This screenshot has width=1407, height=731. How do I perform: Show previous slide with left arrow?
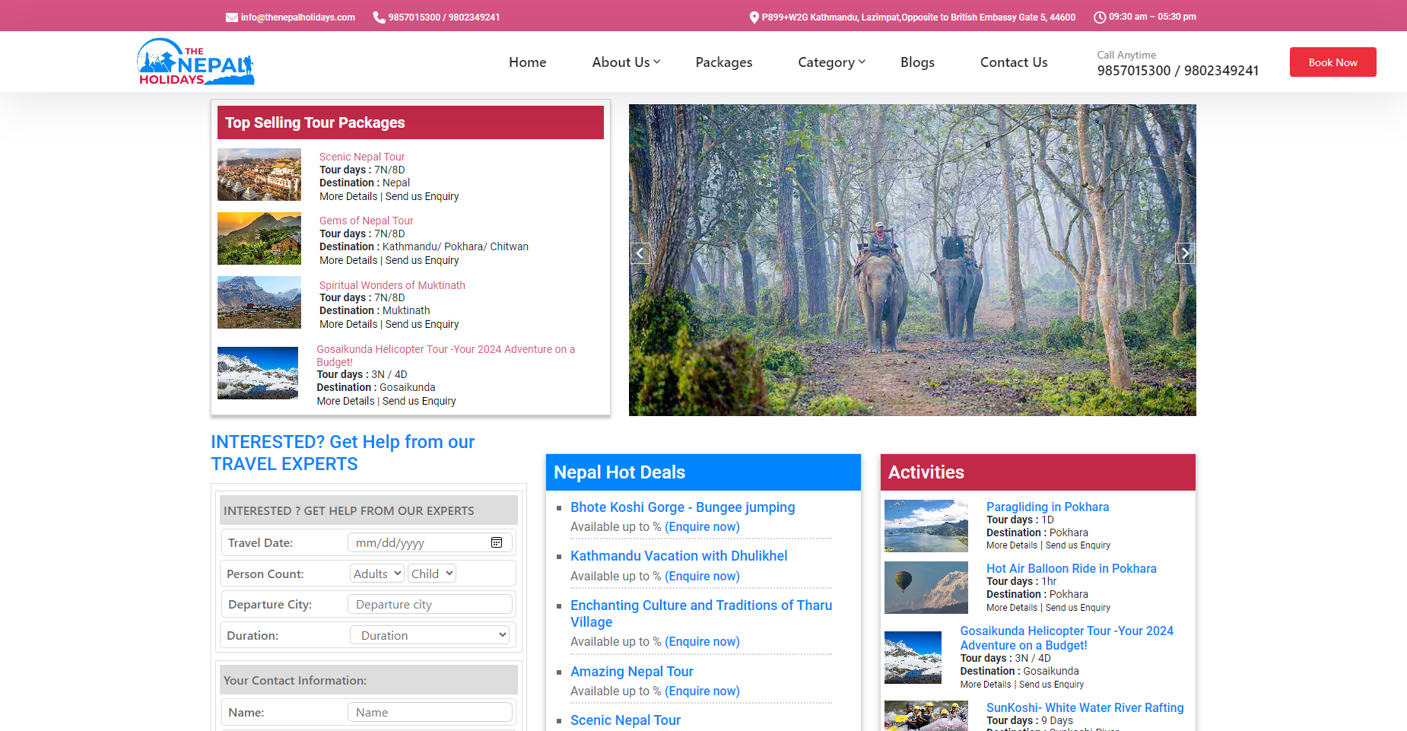(640, 253)
